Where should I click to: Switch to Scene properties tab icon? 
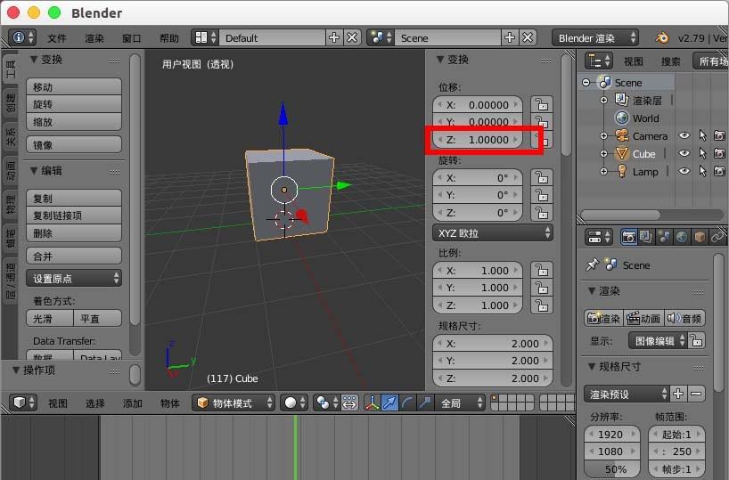coord(664,238)
